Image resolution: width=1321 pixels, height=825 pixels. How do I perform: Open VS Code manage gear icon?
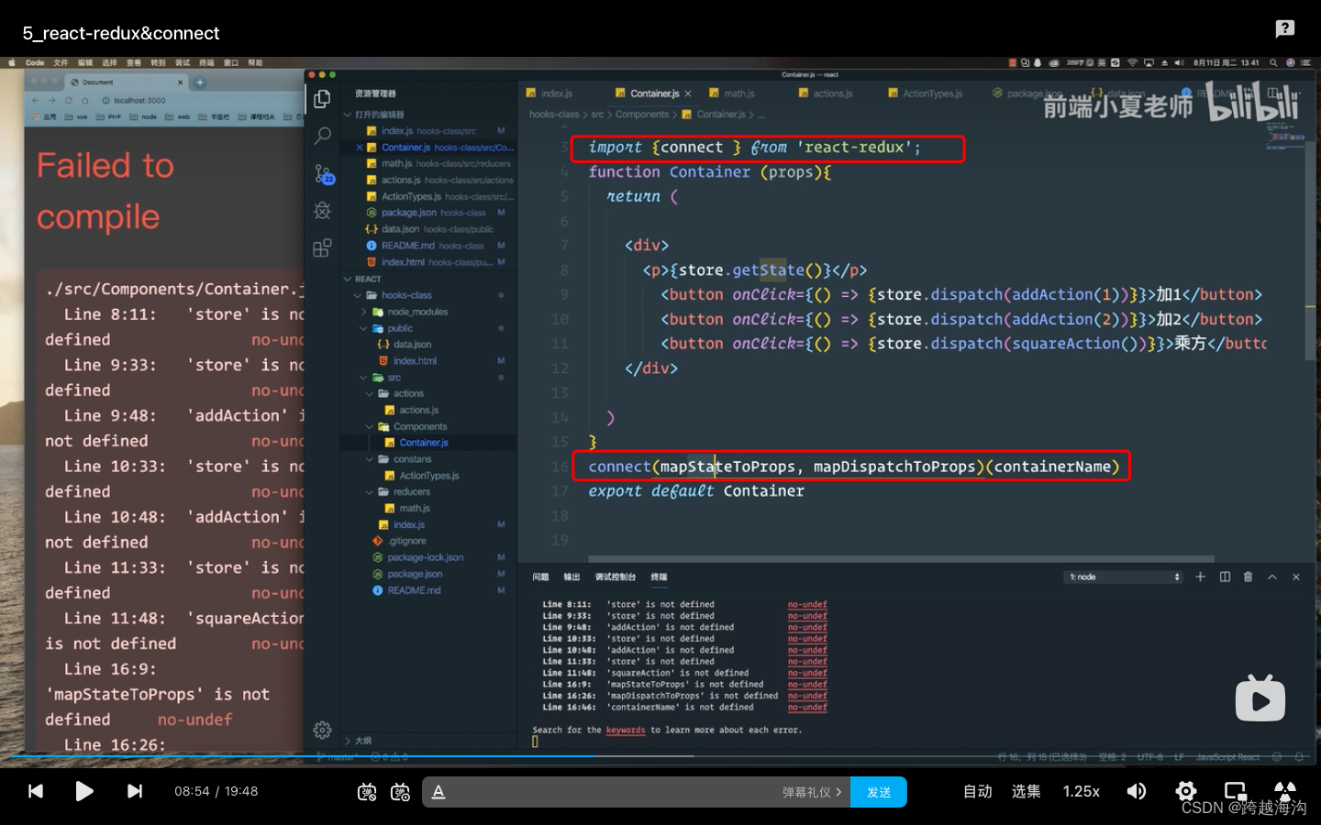coord(322,730)
